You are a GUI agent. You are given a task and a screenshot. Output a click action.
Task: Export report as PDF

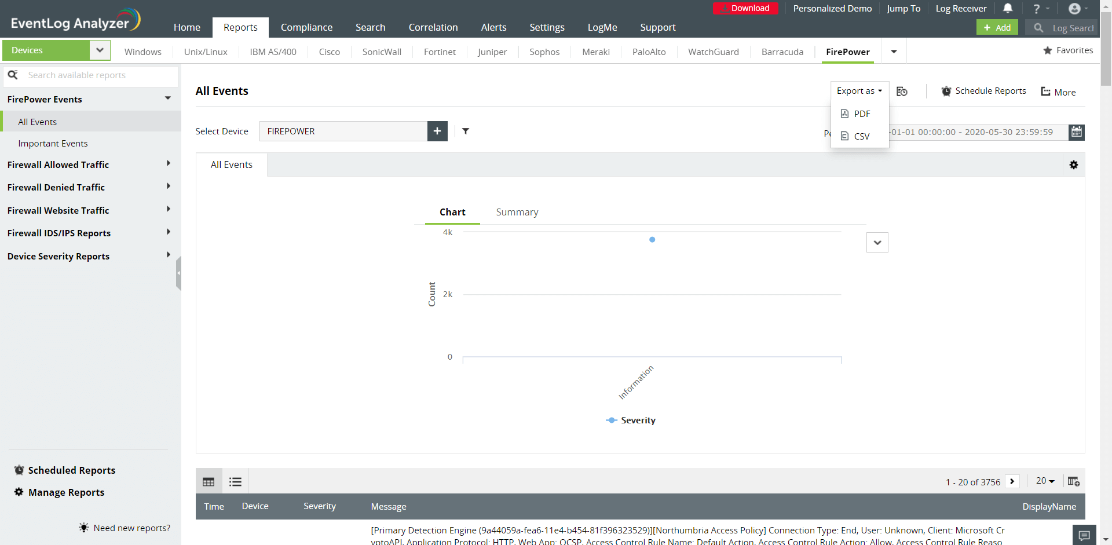click(860, 114)
